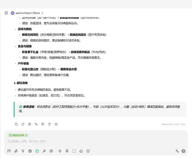This screenshot has height=158, width=192.
Task: Open MCP tools hammer icon
Action: [x=44, y=151]
